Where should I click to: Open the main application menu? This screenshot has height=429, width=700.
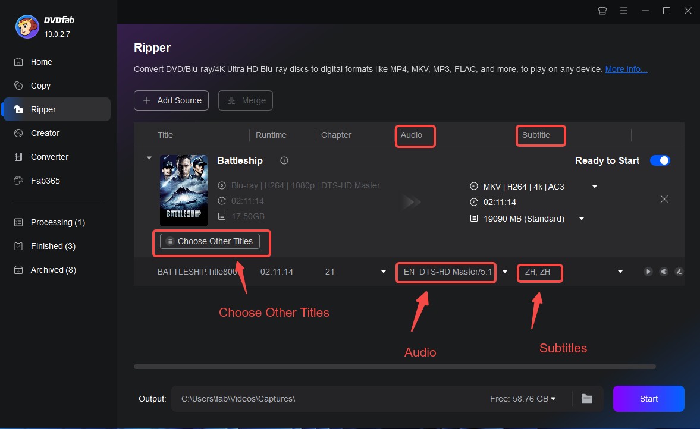(x=624, y=10)
